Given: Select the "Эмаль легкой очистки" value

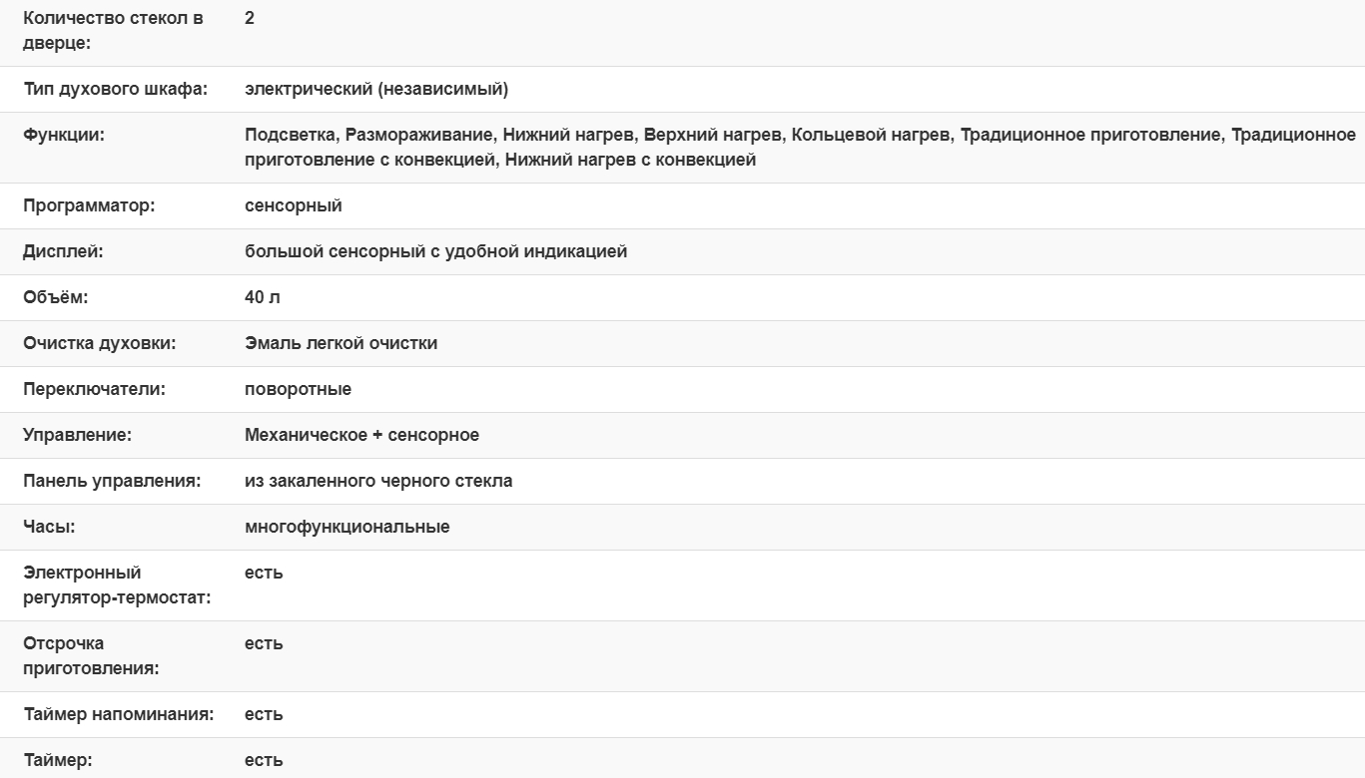Looking at the screenshot, I should click(x=341, y=343).
